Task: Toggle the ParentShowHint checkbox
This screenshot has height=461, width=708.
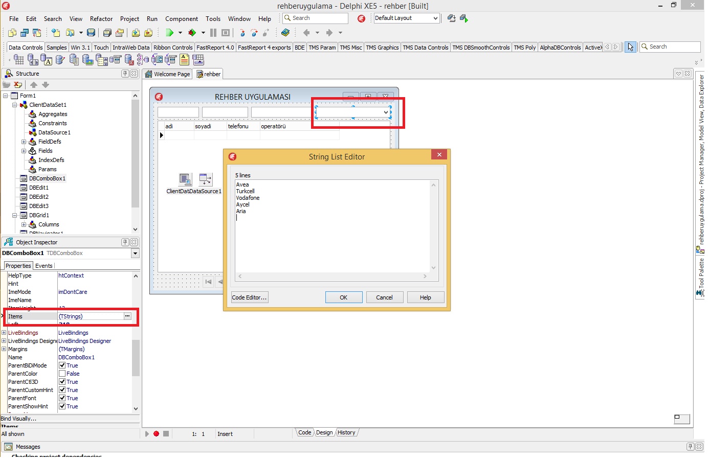Action: pos(62,406)
